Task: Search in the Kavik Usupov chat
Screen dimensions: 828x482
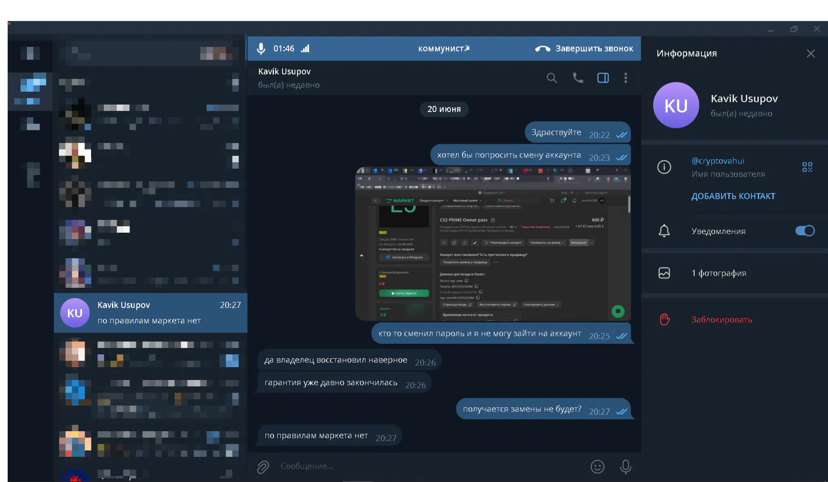Action: pos(552,78)
